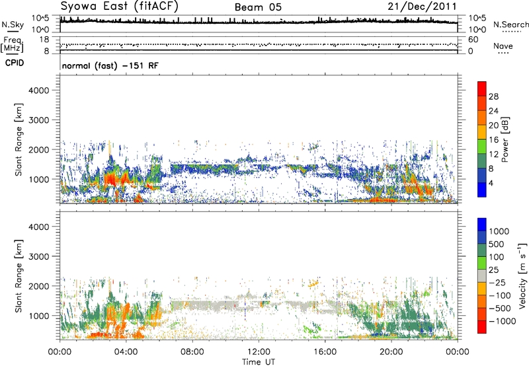Click the 04:00 time axis tick label

tap(126, 352)
